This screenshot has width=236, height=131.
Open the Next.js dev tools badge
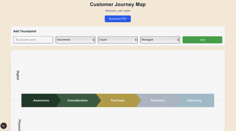pos(4,126)
